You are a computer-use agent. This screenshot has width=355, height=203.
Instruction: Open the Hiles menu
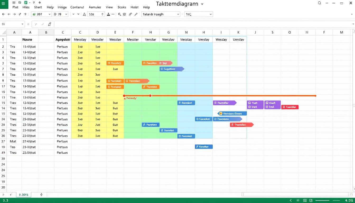click(26, 7)
